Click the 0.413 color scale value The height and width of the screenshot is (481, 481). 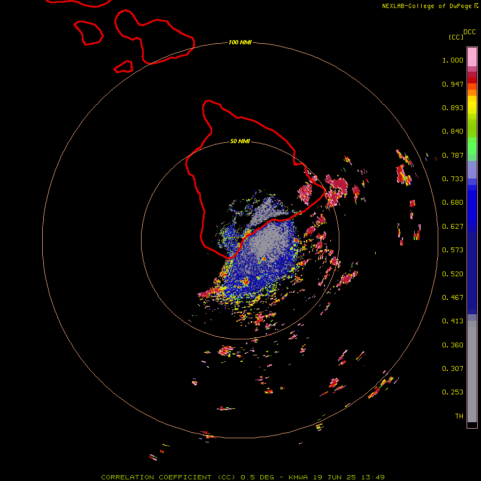click(453, 321)
